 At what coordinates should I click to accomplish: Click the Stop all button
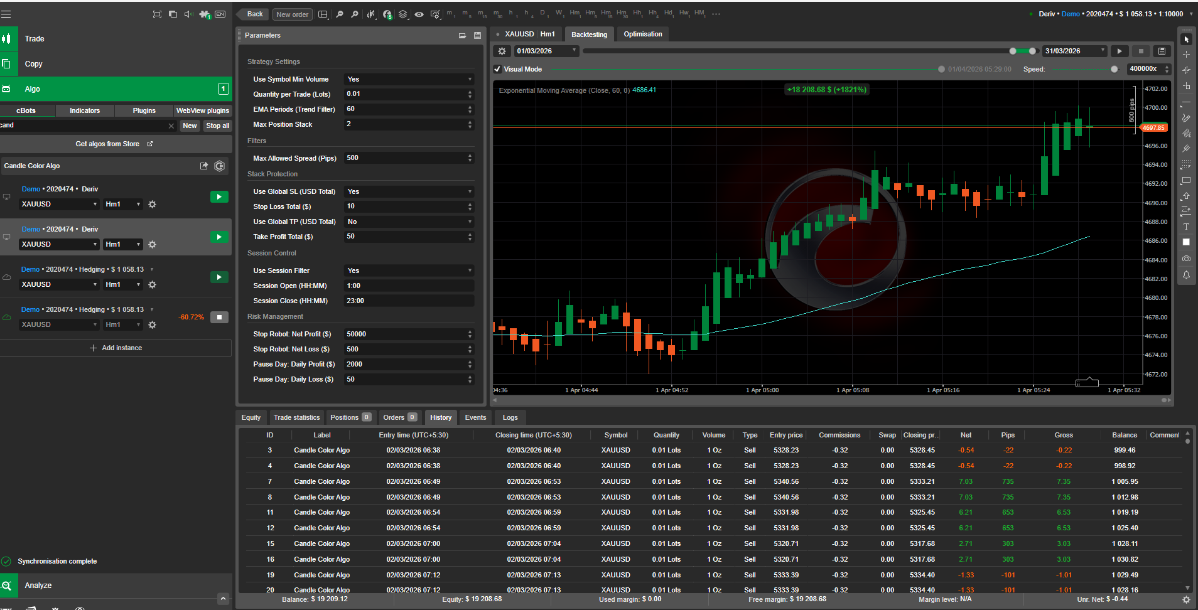217,126
